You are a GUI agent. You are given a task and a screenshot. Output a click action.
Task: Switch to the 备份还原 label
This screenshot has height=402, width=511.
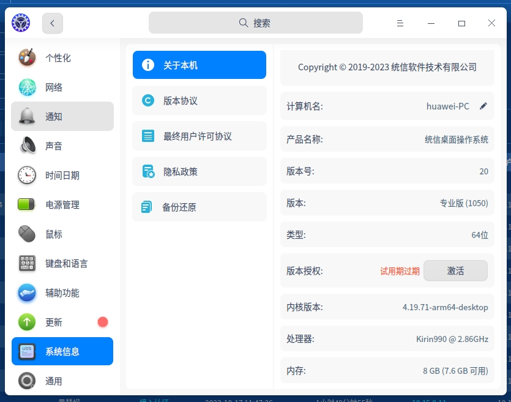tap(179, 207)
